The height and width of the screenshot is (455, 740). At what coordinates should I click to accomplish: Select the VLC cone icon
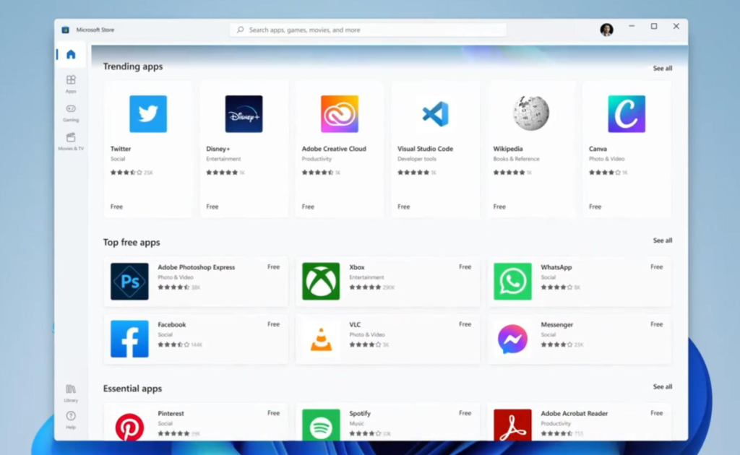(x=321, y=339)
